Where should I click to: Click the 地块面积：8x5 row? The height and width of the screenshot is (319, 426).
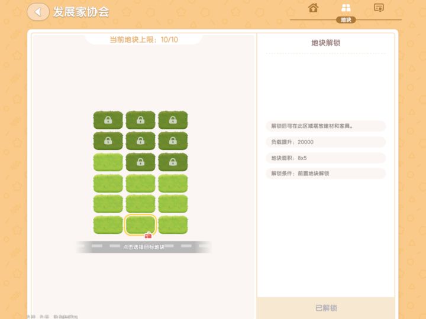click(x=326, y=158)
